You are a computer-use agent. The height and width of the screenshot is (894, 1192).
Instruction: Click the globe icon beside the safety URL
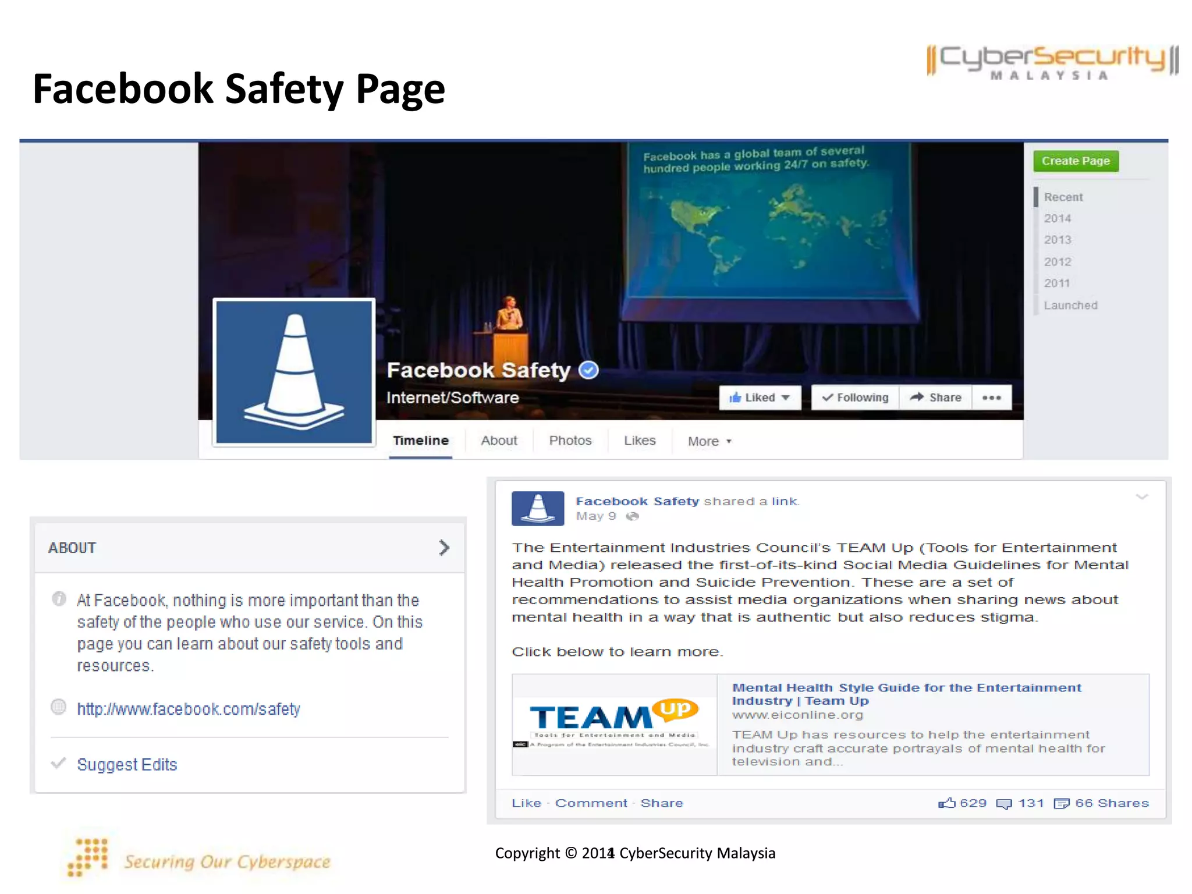pos(59,707)
